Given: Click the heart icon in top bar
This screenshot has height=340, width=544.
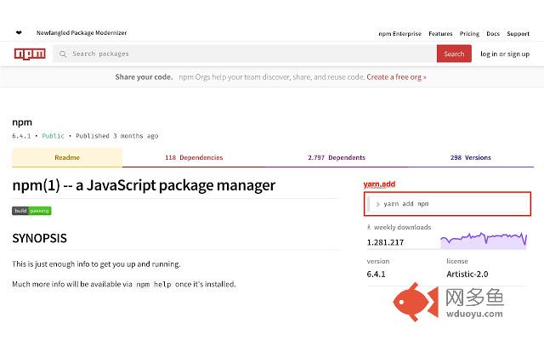Looking at the screenshot, I should 19,32.
